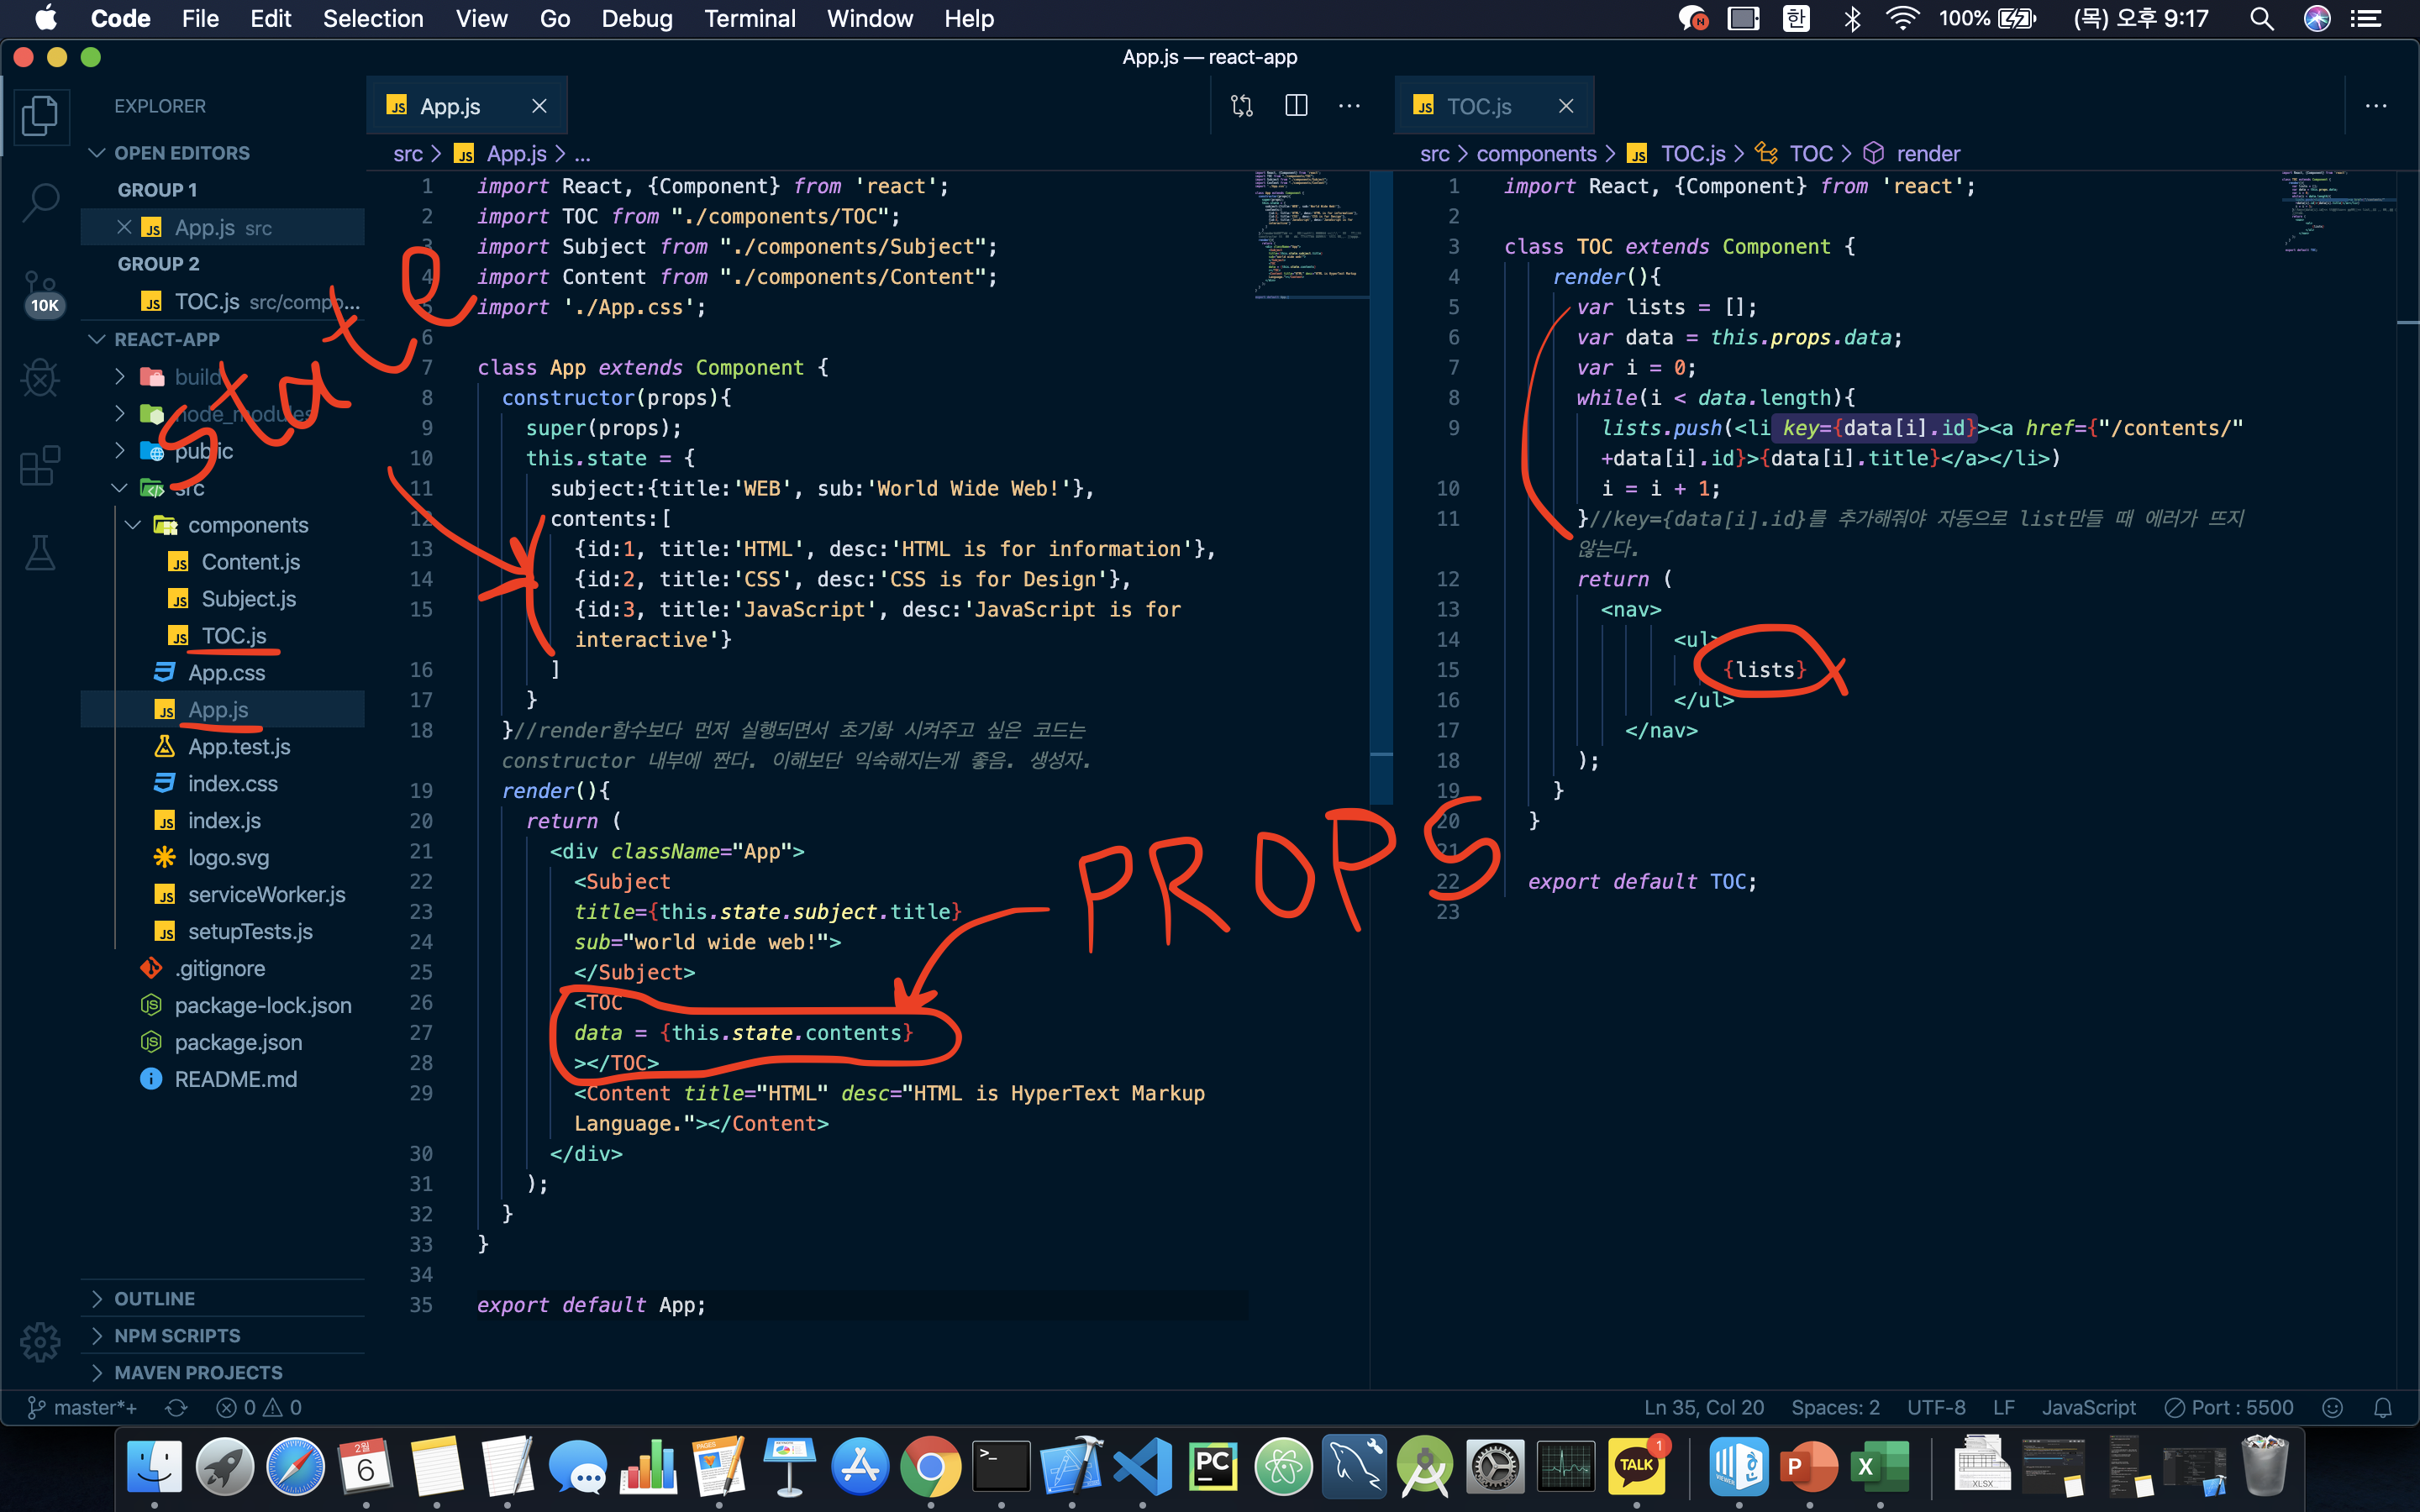Toggle Live Server Port 5500 in status bar
Screen dimensions: 2420x1512
2230,1407
